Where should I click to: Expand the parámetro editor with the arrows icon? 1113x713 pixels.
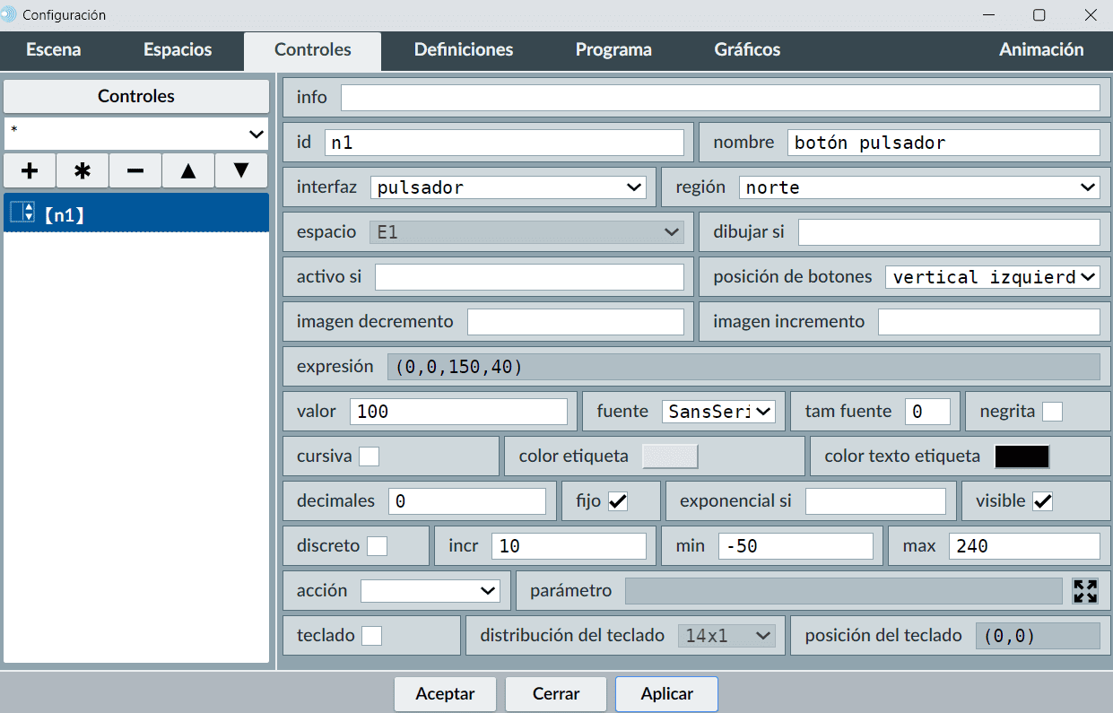point(1085,591)
